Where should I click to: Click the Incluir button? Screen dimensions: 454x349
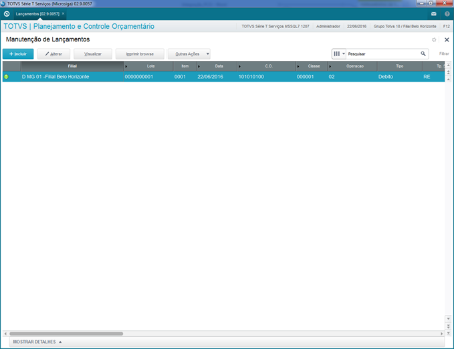coord(18,54)
